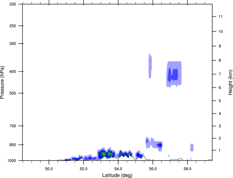Image resolution: width=233 pixels, height=178 pixels.
Task: Pick the 7 km height label
Action: [x=220, y=74]
